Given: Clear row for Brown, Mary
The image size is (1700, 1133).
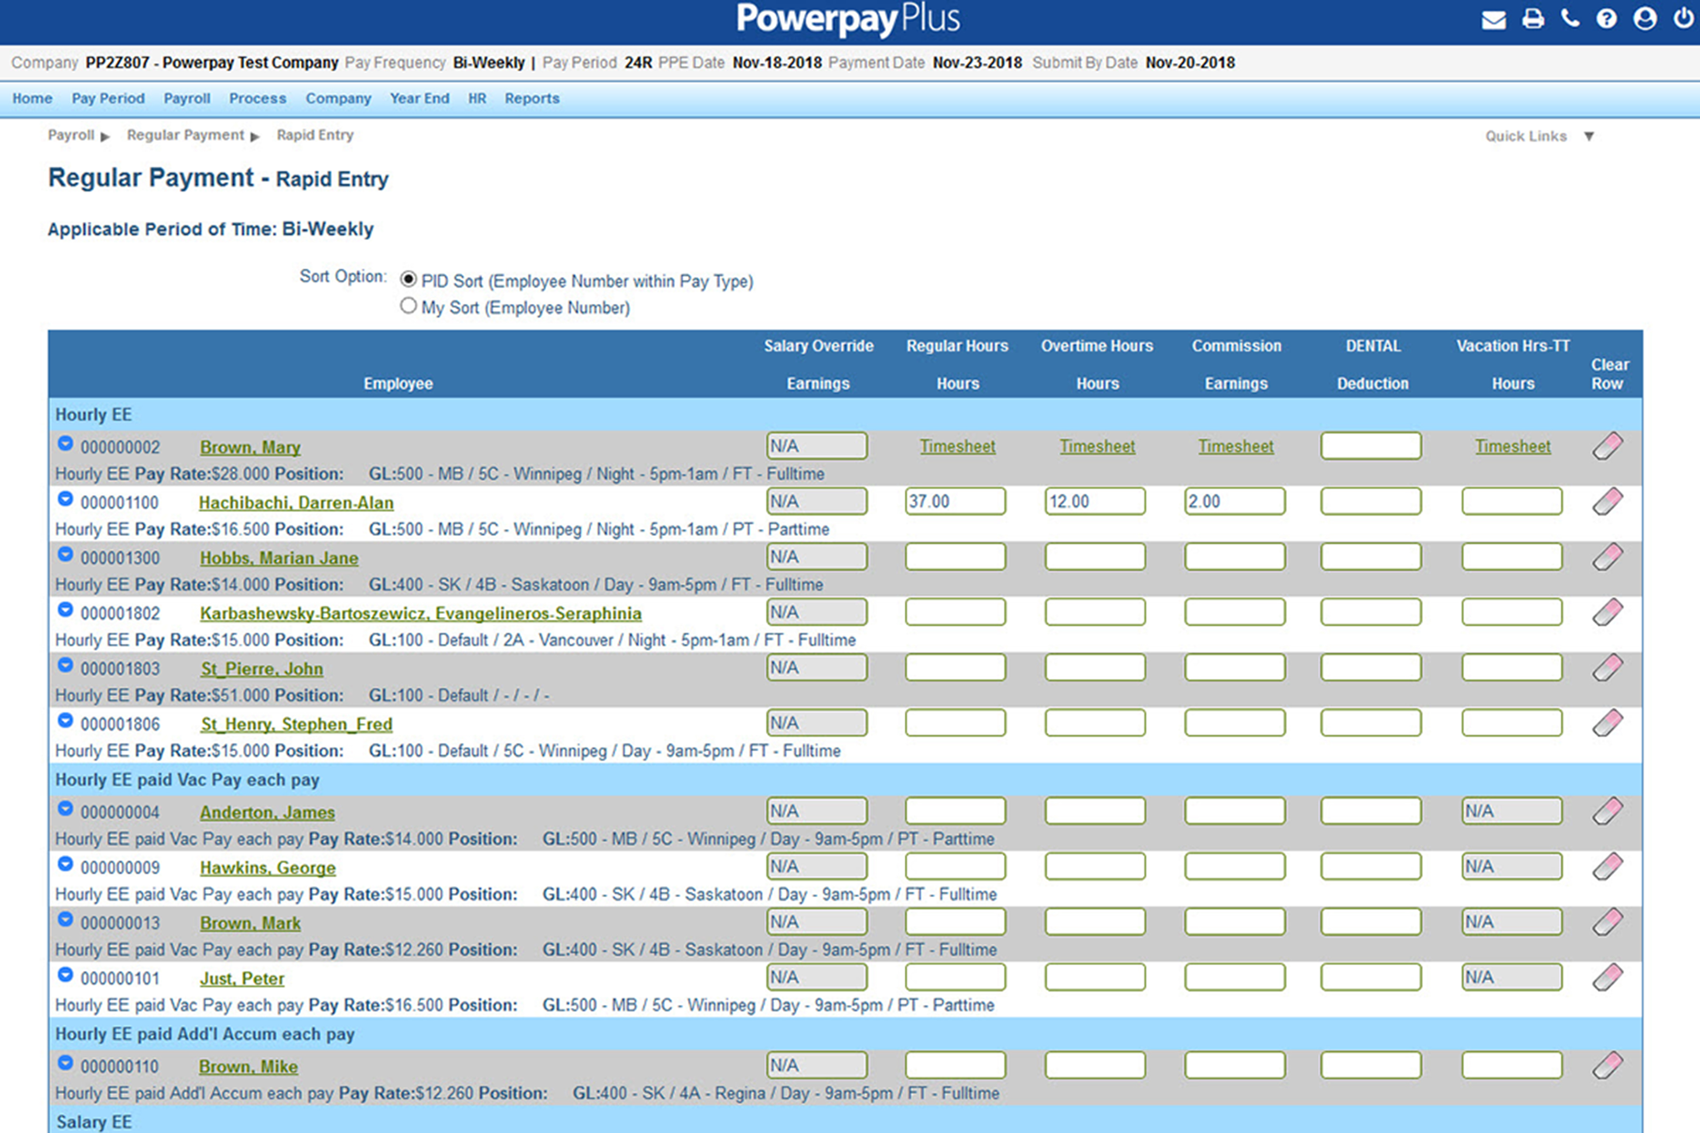Looking at the screenshot, I should (x=1607, y=447).
